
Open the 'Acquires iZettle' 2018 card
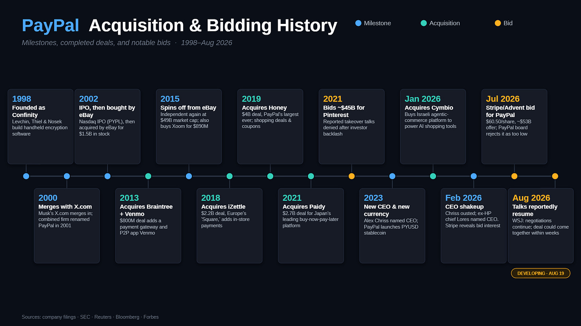pos(229,226)
